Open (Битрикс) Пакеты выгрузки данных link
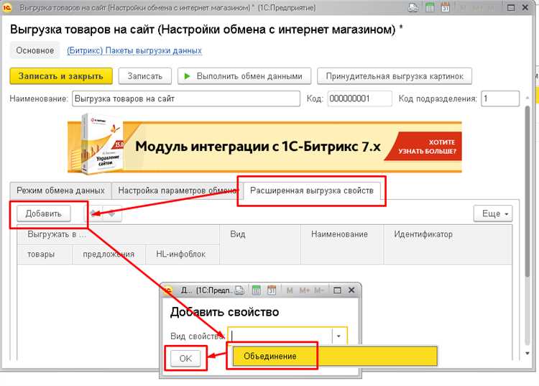The height and width of the screenshot is (386, 539). point(134,50)
